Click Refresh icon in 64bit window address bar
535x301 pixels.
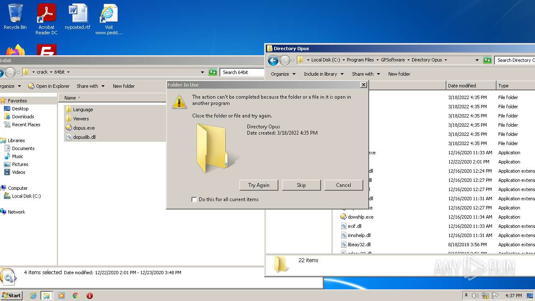tap(213, 72)
